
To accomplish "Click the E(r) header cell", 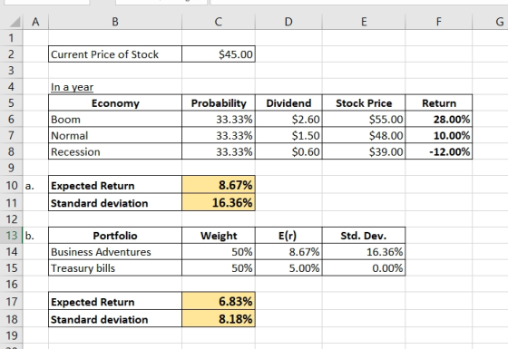I will point(288,236).
